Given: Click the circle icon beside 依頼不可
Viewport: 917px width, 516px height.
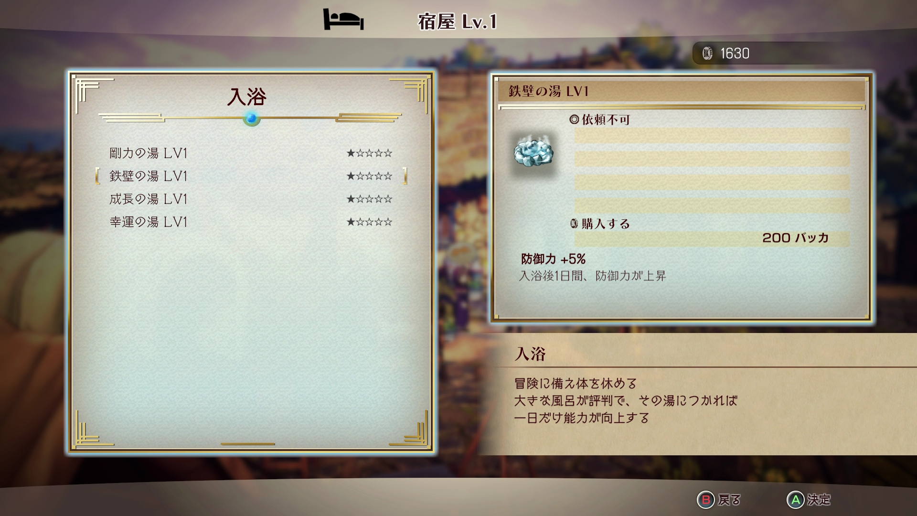Looking at the screenshot, I should pyautogui.click(x=574, y=119).
